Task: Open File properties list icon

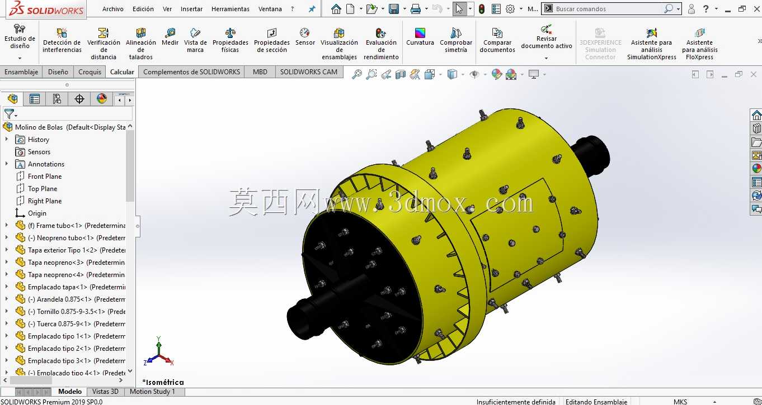Action: click(496, 9)
